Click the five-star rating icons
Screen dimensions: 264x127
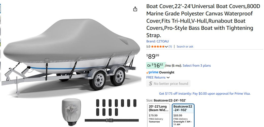point(158,46)
